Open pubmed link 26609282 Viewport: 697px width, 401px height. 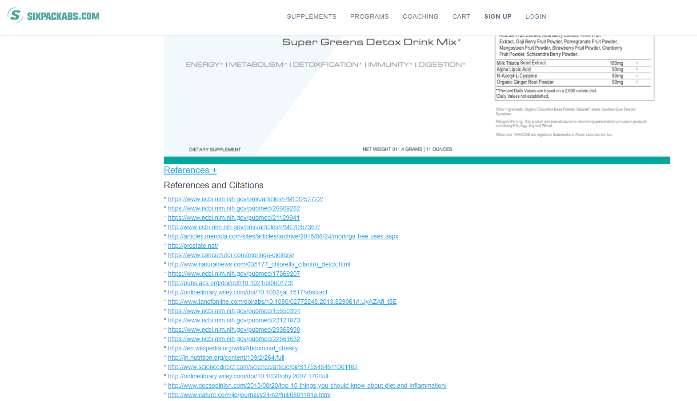[x=234, y=208]
